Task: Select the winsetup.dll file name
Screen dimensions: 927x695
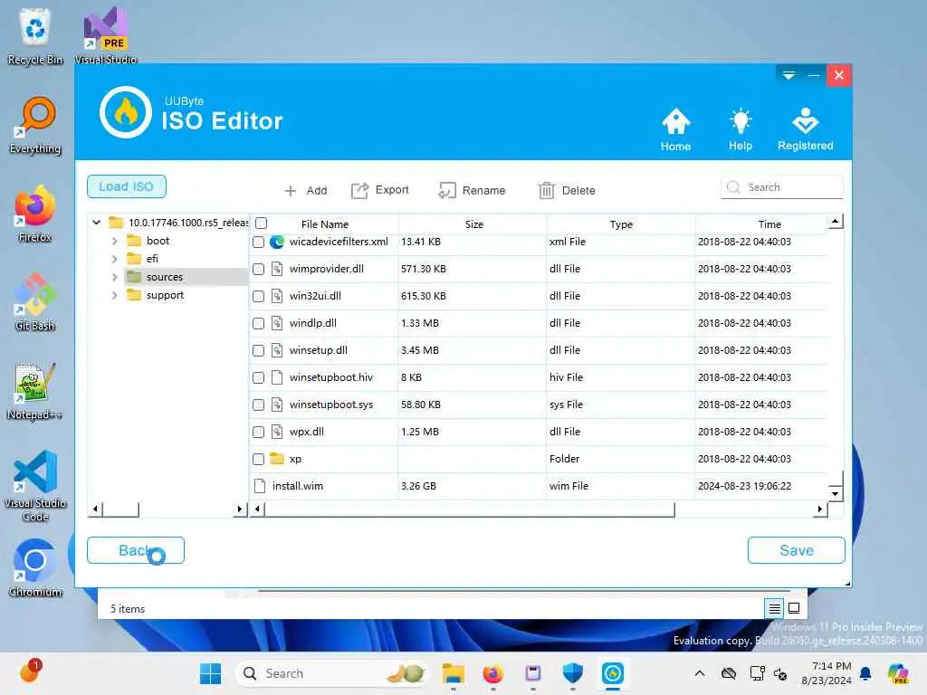Action: pos(318,350)
